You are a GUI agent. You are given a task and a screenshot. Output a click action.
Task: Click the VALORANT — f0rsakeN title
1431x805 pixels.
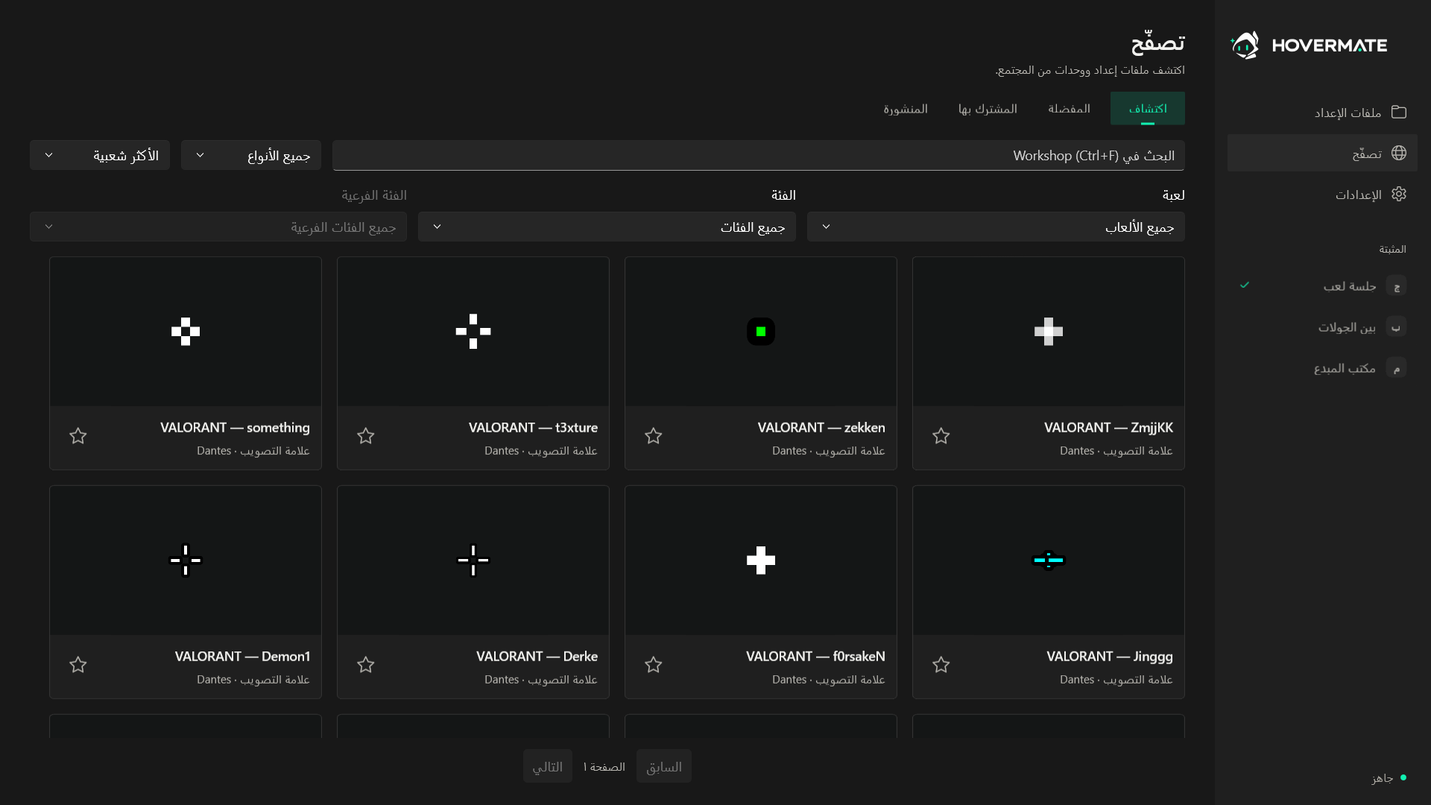point(815,657)
